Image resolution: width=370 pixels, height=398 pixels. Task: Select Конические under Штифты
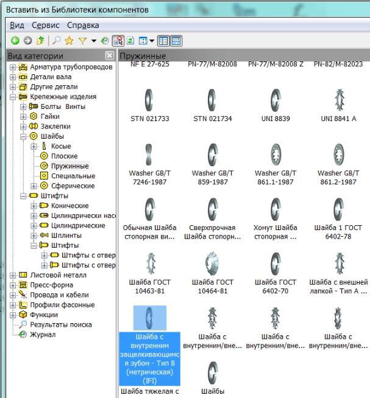pos(70,206)
